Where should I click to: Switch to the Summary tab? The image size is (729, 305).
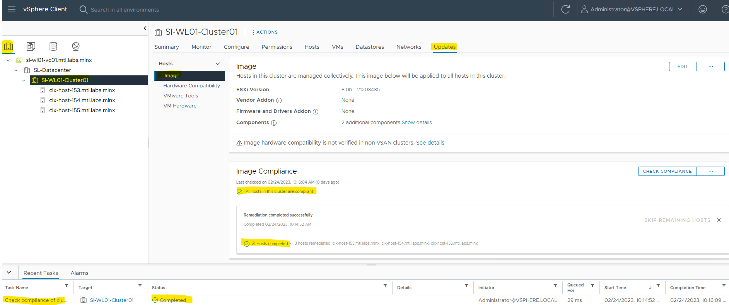pyautogui.click(x=167, y=47)
